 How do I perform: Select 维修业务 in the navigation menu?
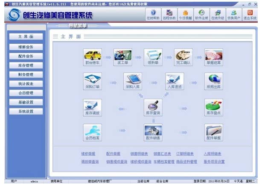26,46
